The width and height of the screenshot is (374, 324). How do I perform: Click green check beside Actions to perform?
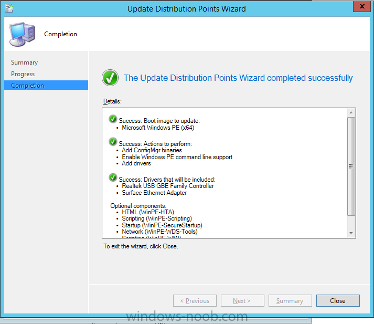pyautogui.click(x=113, y=142)
